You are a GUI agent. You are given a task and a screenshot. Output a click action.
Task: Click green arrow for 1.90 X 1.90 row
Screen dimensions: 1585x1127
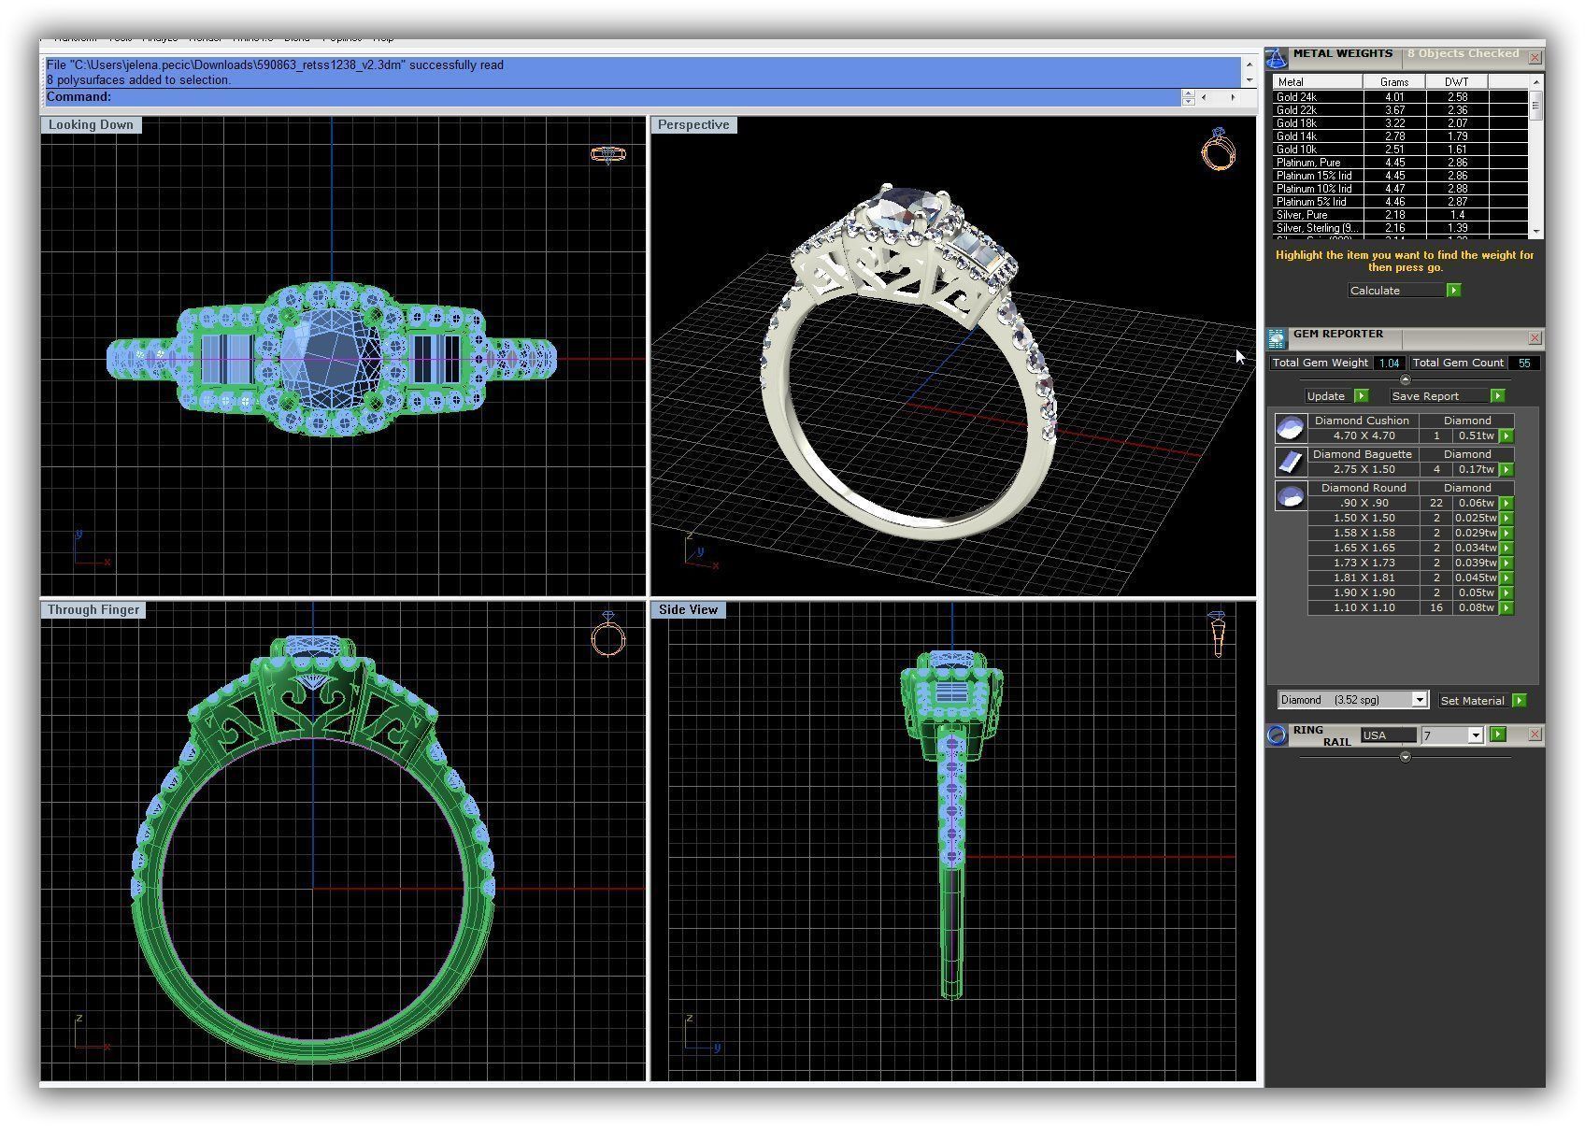1506,593
